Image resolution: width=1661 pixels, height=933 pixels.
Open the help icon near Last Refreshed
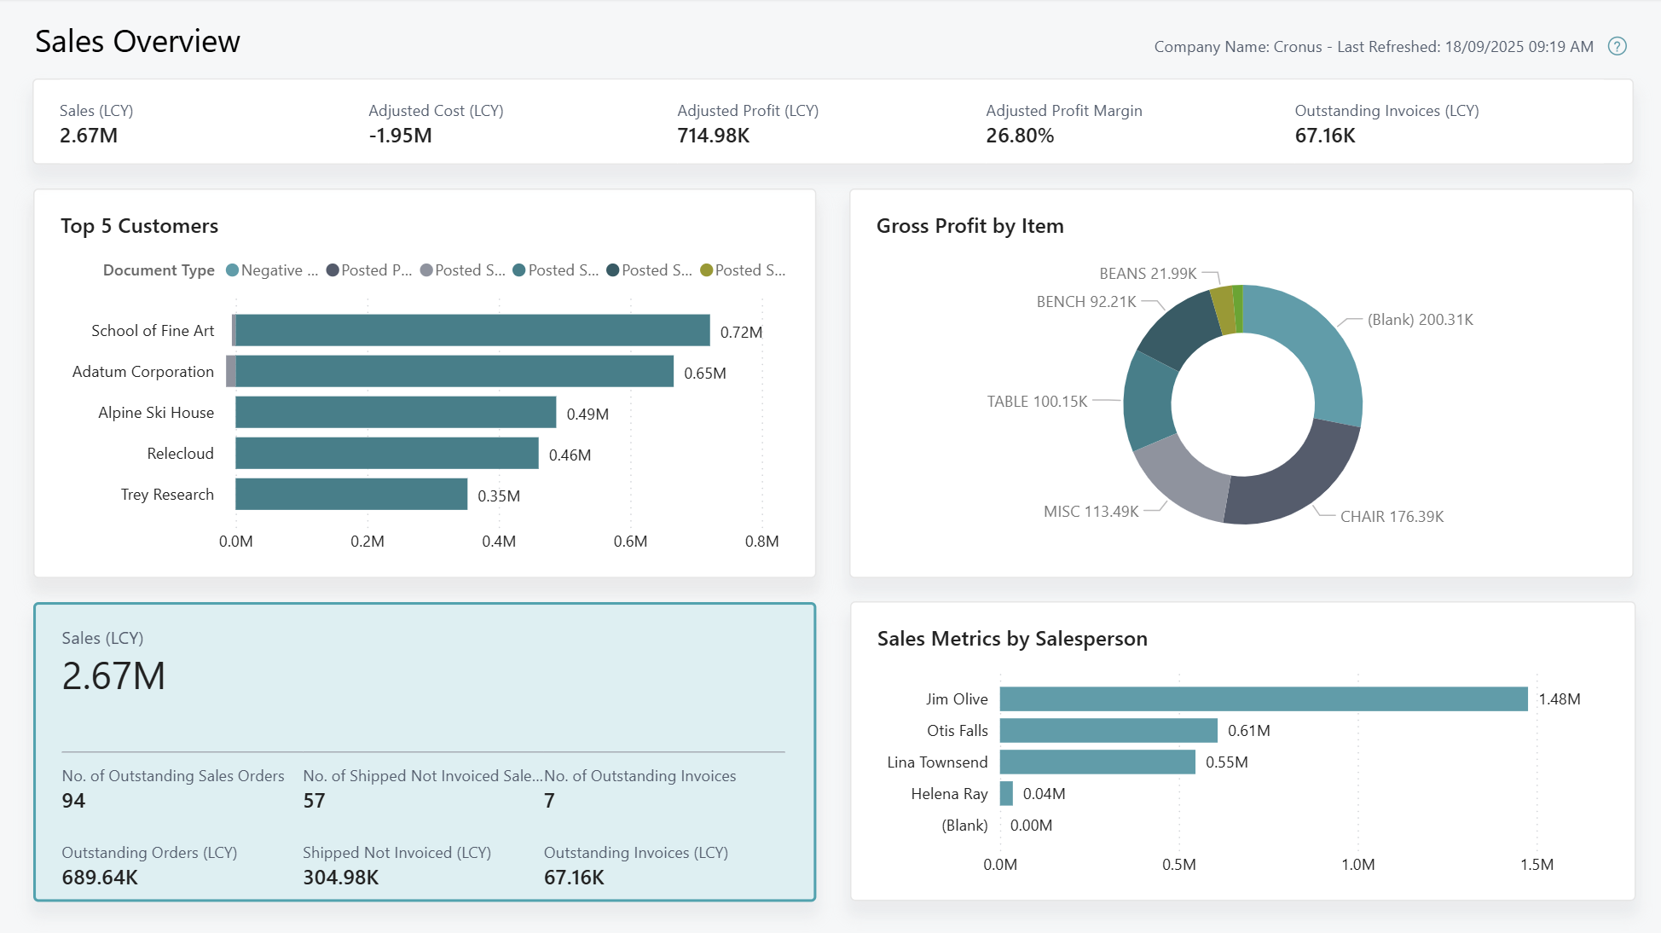point(1618,46)
